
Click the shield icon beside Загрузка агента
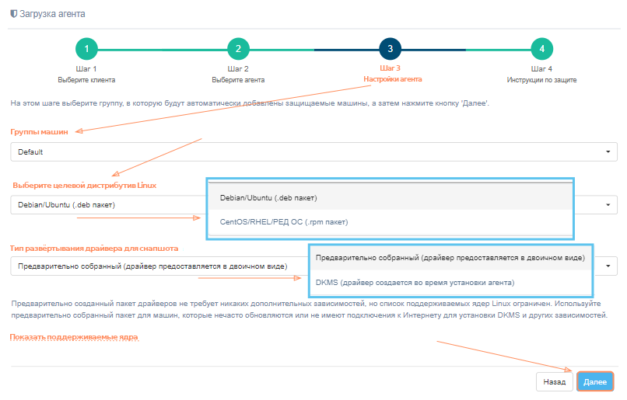tap(13, 14)
